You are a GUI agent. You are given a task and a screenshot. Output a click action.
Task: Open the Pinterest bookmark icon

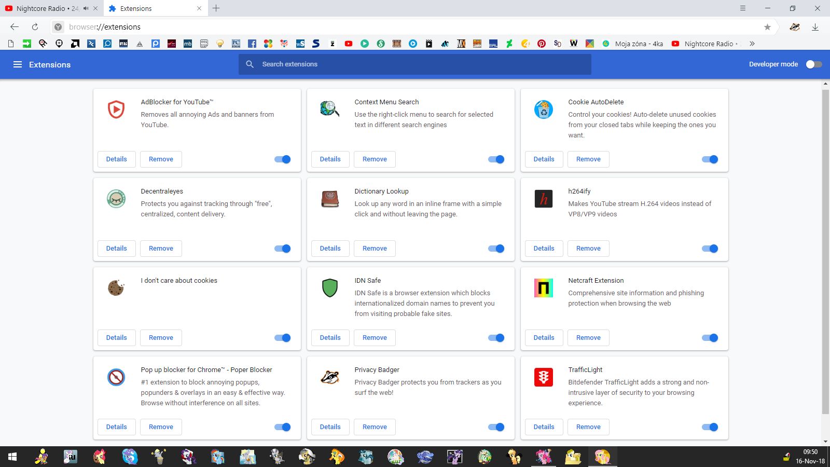[x=542, y=44]
